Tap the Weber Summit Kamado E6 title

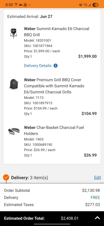click(x=57, y=32)
